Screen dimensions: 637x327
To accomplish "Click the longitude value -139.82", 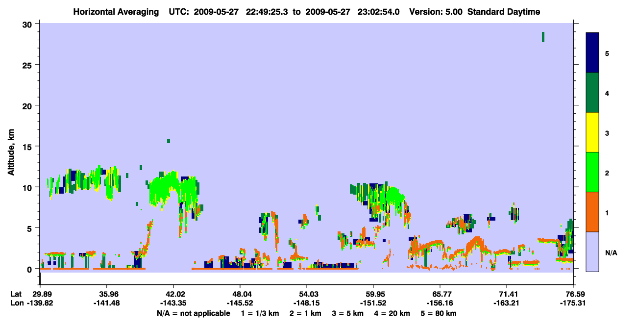I will pyautogui.click(x=40, y=303).
